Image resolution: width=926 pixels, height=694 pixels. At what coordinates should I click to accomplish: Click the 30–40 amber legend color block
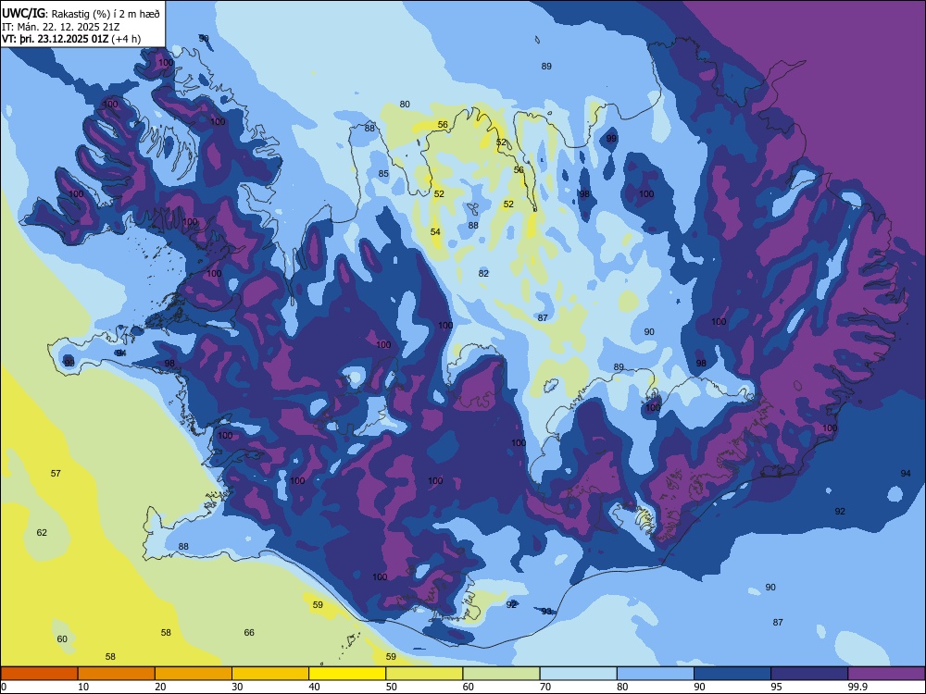(270, 674)
